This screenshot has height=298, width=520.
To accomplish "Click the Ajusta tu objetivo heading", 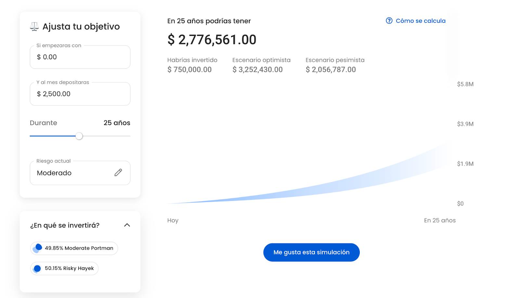I will click(x=81, y=27).
